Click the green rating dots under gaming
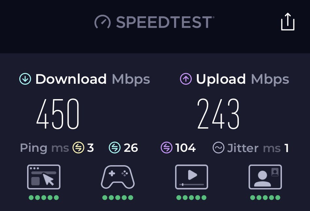The image size is (310, 211). pyautogui.click(x=118, y=198)
